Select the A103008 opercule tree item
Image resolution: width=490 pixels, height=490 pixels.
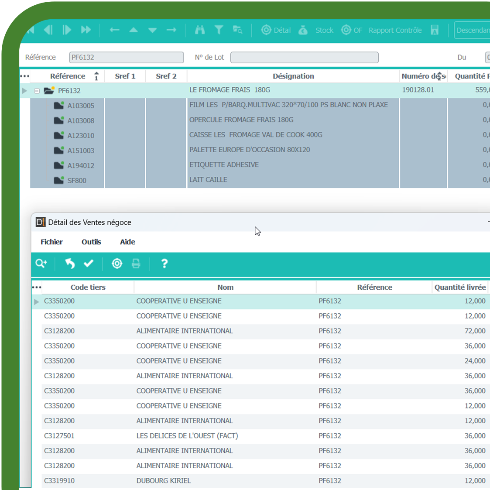point(81,120)
